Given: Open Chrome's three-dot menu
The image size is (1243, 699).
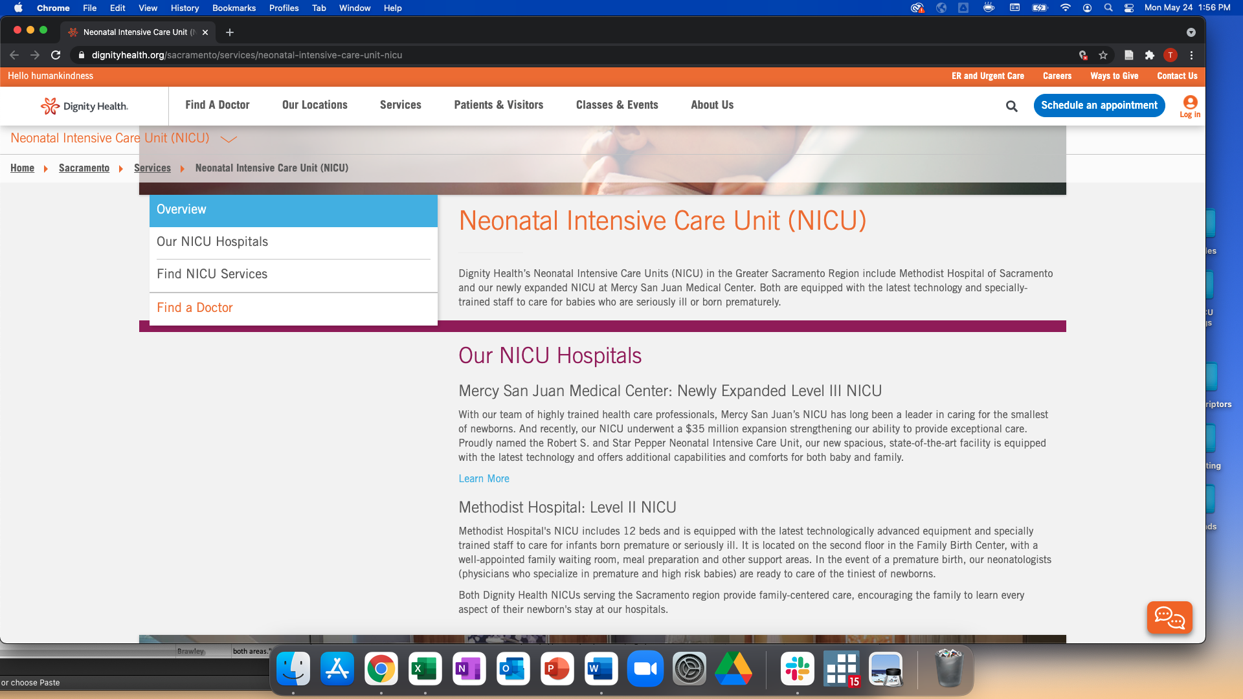Looking at the screenshot, I should pyautogui.click(x=1191, y=55).
